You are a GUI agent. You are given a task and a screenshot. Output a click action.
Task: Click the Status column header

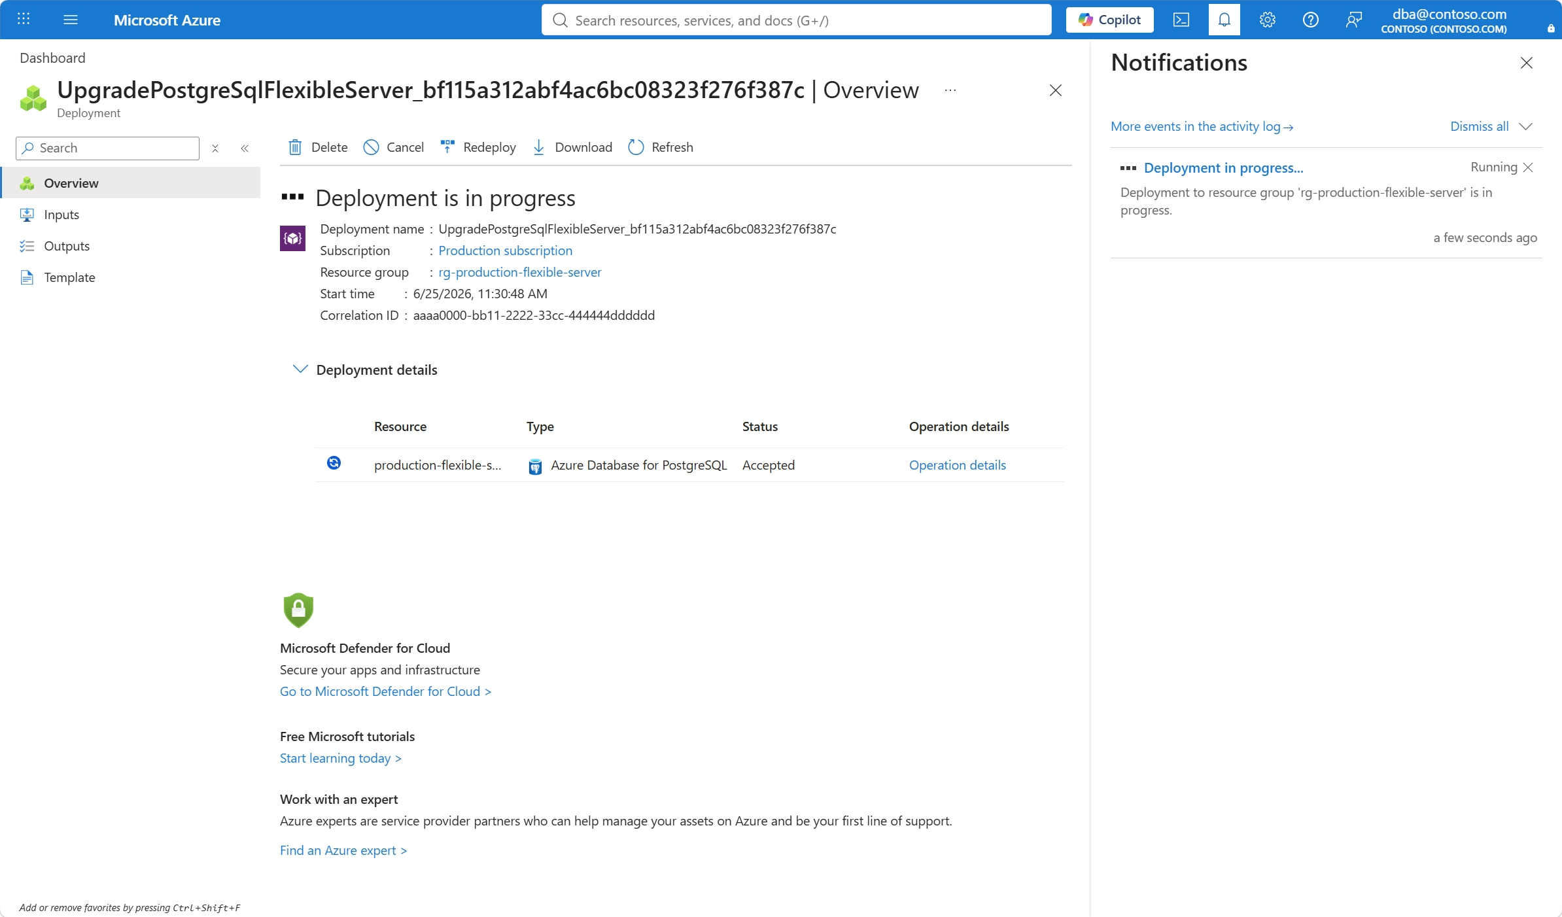click(x=760, y=426)
